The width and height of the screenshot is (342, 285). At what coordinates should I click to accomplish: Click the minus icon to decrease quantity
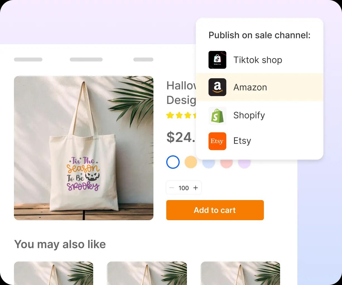[172, 188]
